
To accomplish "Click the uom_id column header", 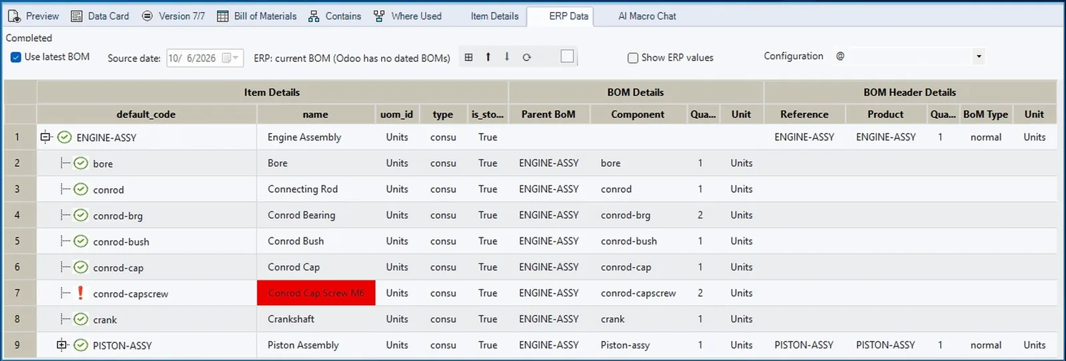I will tap(396, 114).
